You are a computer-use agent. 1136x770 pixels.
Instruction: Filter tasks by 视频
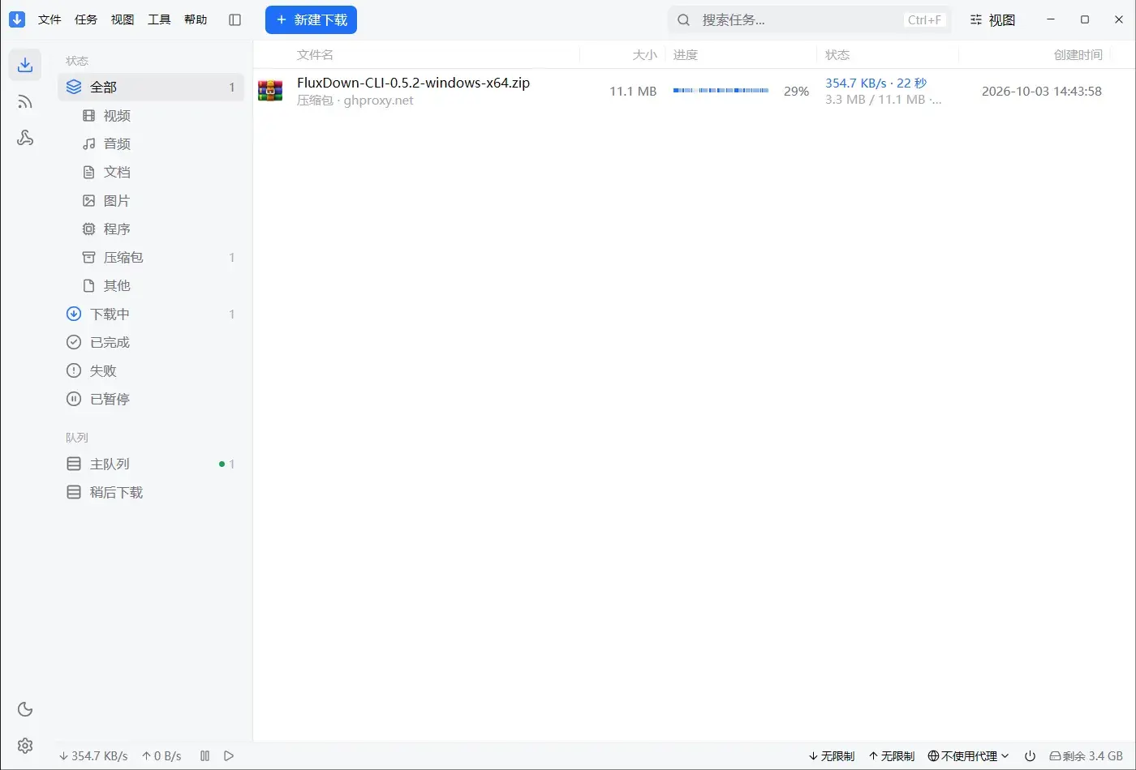(x=151, y=115)
